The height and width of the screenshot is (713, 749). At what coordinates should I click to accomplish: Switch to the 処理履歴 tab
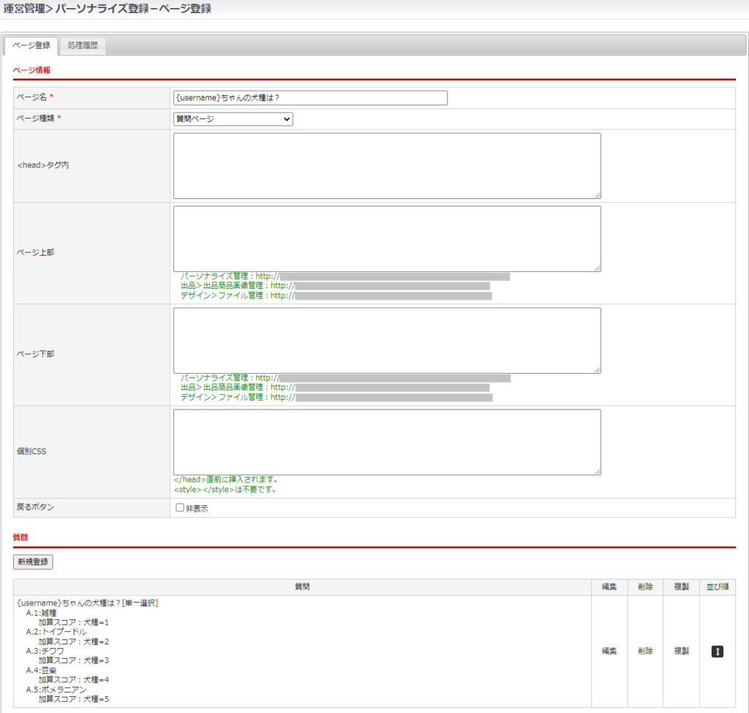click(83, 46)
